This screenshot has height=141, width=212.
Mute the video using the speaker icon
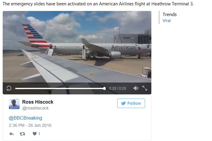pos(136,88)
